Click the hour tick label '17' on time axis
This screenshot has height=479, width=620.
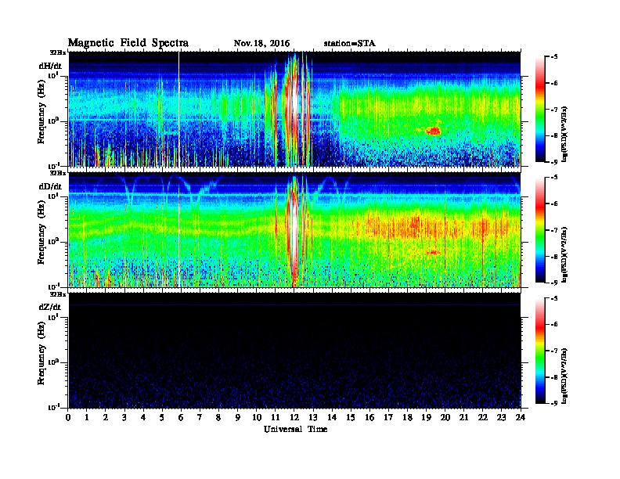click(x=388, y=417)
